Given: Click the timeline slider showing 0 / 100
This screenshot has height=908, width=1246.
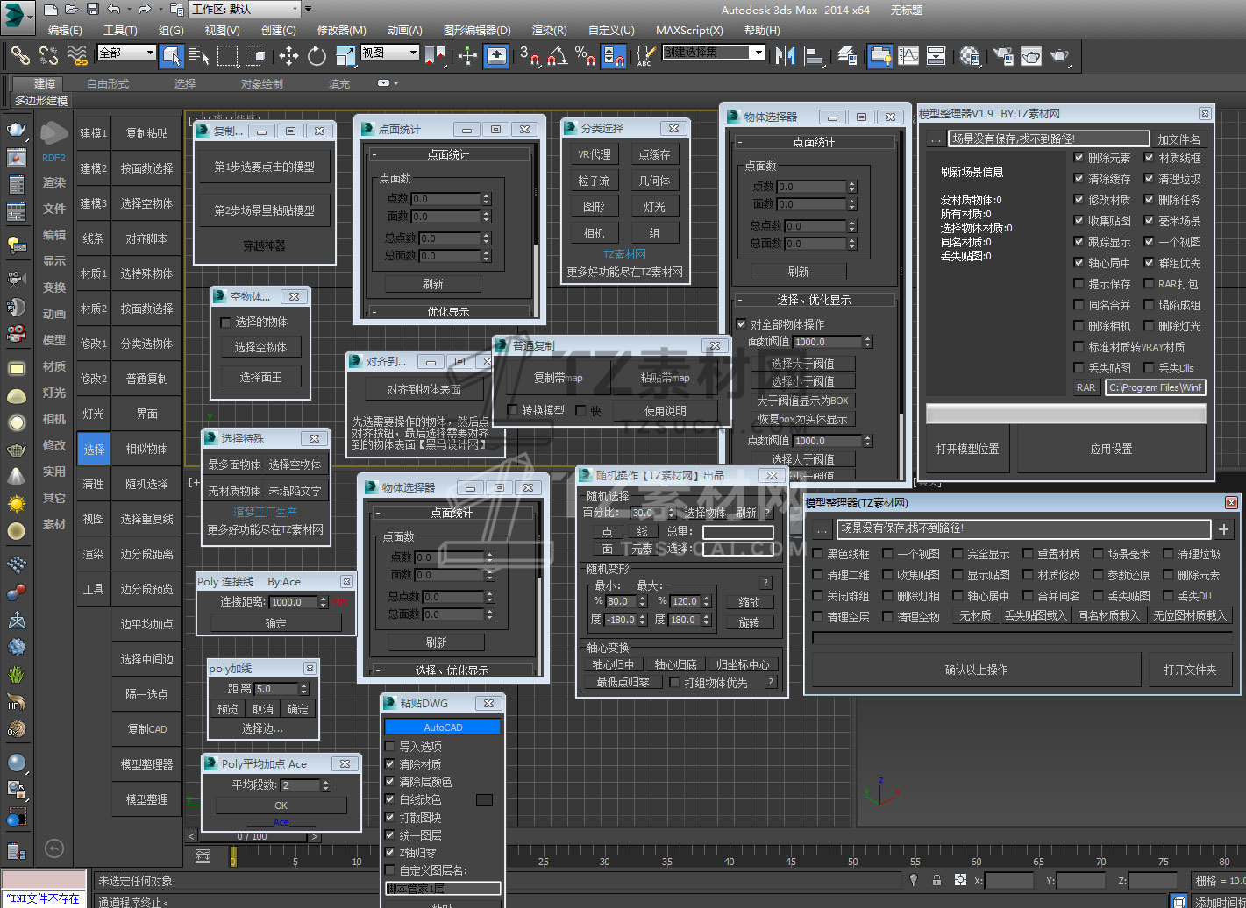Looking at the screenshot, I should (253, 837).
